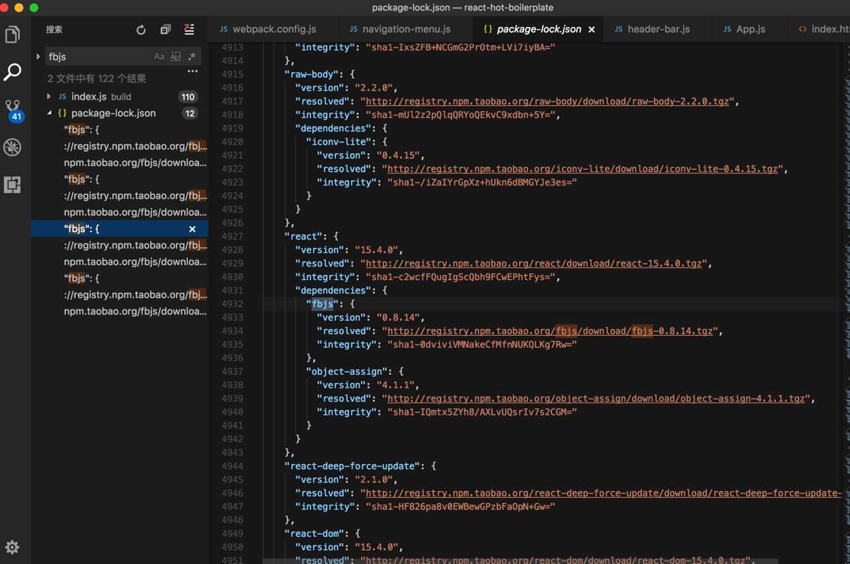Screen dimensions: 850x564
Task: Open the Debug view icon
Action: (x=13, y=147)
